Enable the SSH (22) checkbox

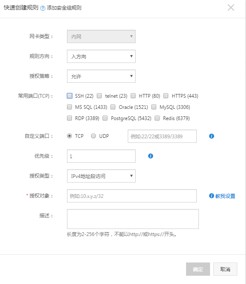[69, 96]
